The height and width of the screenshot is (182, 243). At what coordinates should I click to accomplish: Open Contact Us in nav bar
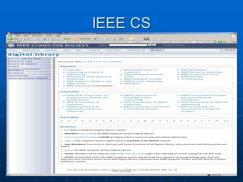pos(94,50)
